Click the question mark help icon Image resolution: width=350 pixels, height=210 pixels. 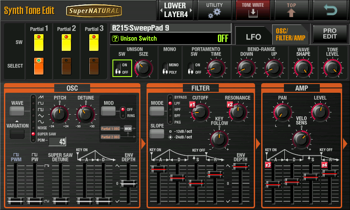(115, 38)
